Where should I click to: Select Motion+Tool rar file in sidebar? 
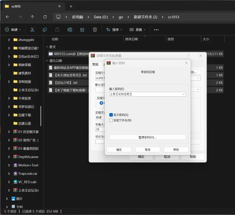tap(26, 165)
